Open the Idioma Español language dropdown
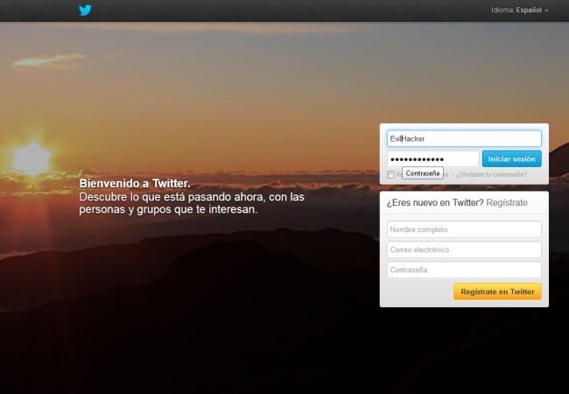The image size is (569, 394). 520,11
